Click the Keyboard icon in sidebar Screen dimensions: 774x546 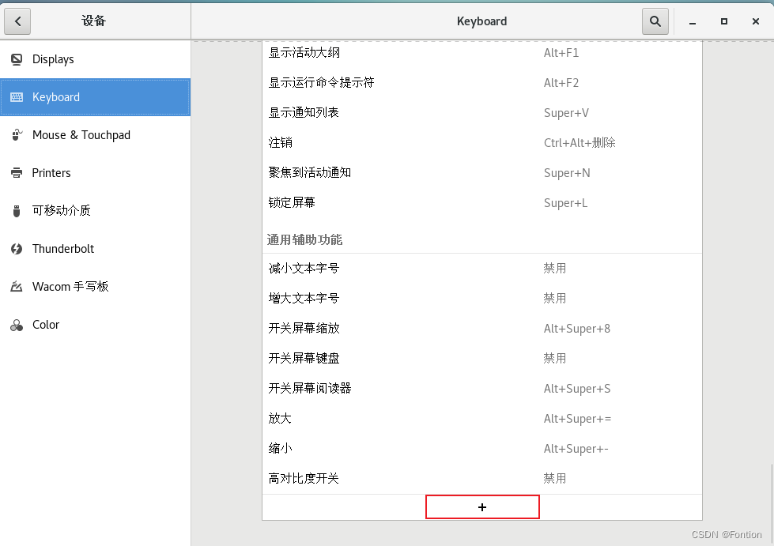(17, 97)
